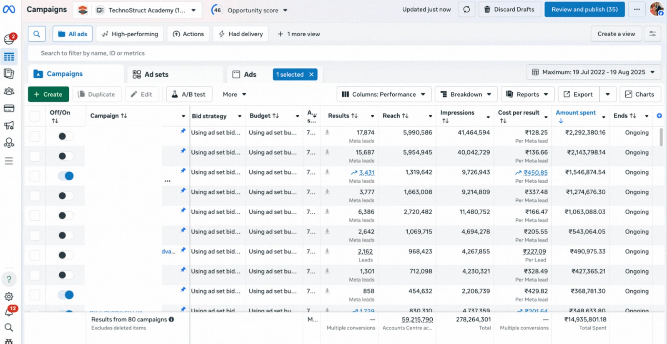
Task: Open the Charts button
Action: [640, 94]
